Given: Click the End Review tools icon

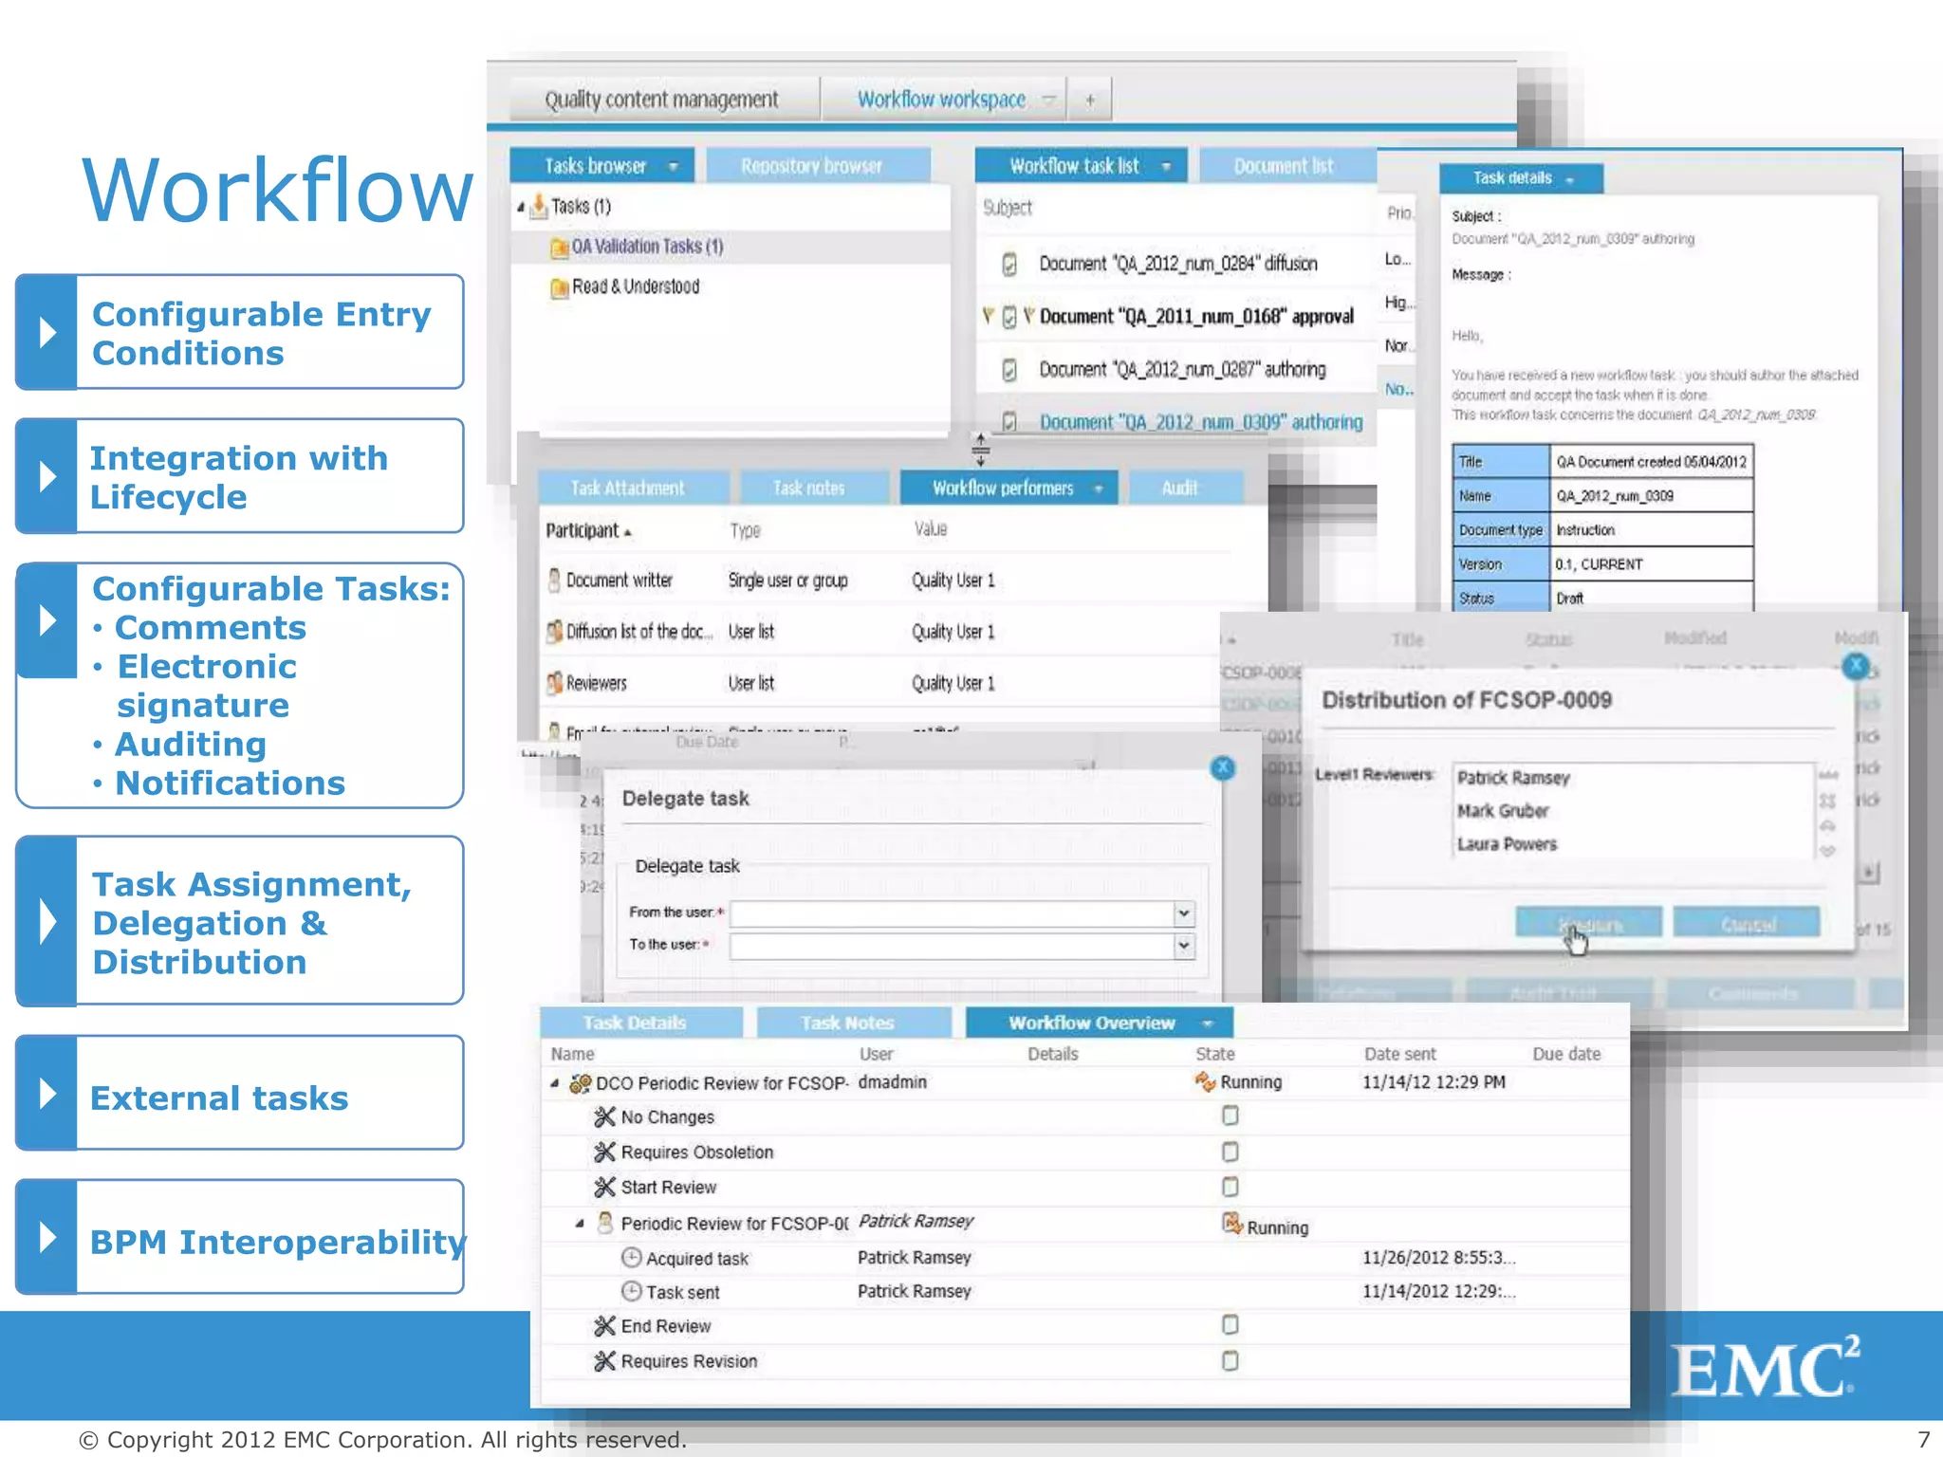Looking at the screenshot, I should 604,1326.
